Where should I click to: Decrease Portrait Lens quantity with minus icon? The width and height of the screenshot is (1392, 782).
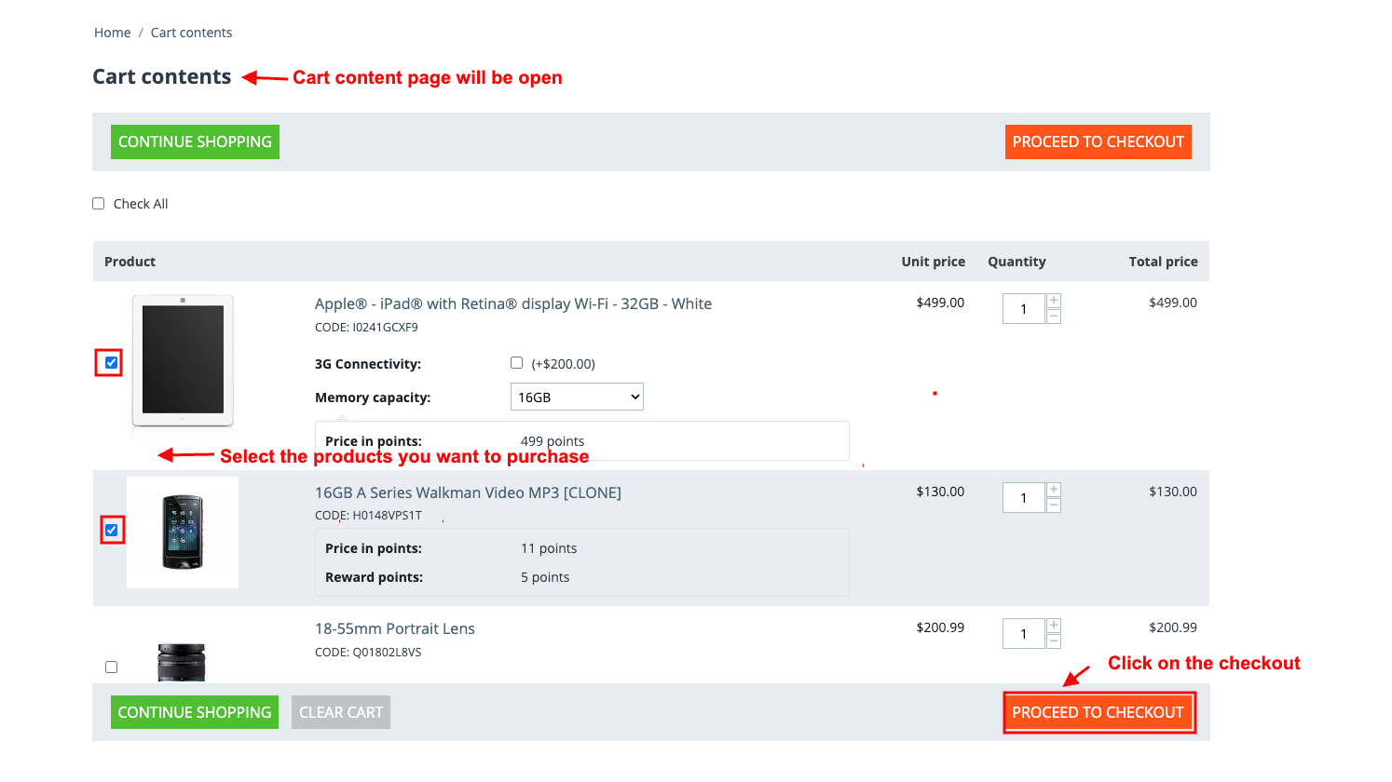(x=1054, y=641)
